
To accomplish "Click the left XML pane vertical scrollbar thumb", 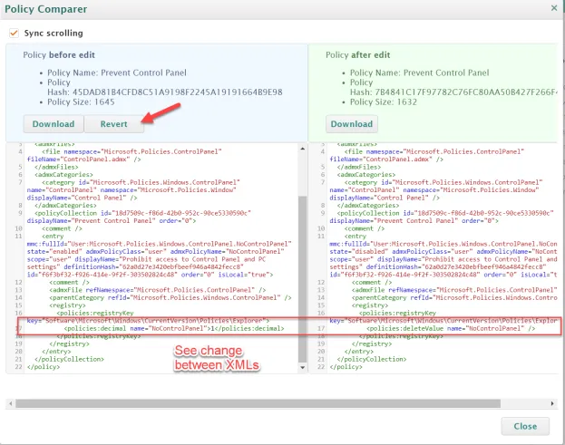I will (302, 279).
